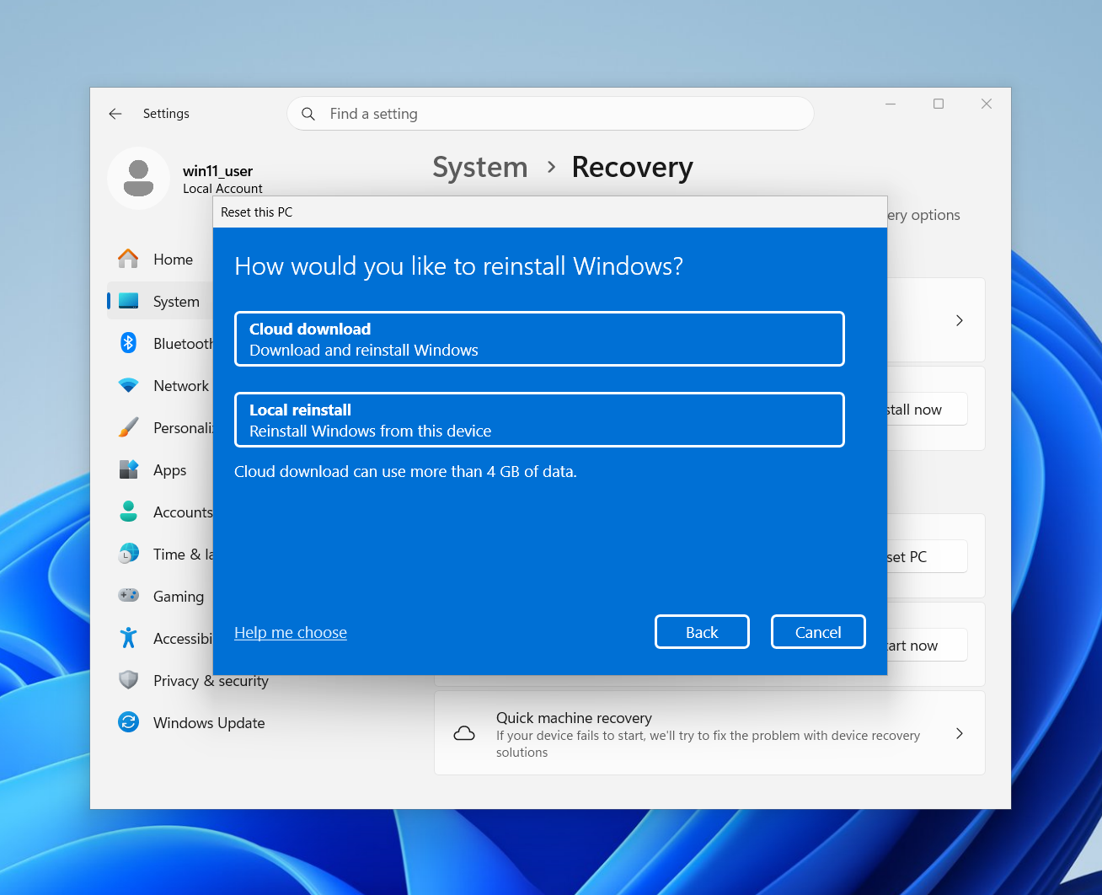1102x895 pixels.
Task: Open the Help me choose link
Action: [291, 632]
